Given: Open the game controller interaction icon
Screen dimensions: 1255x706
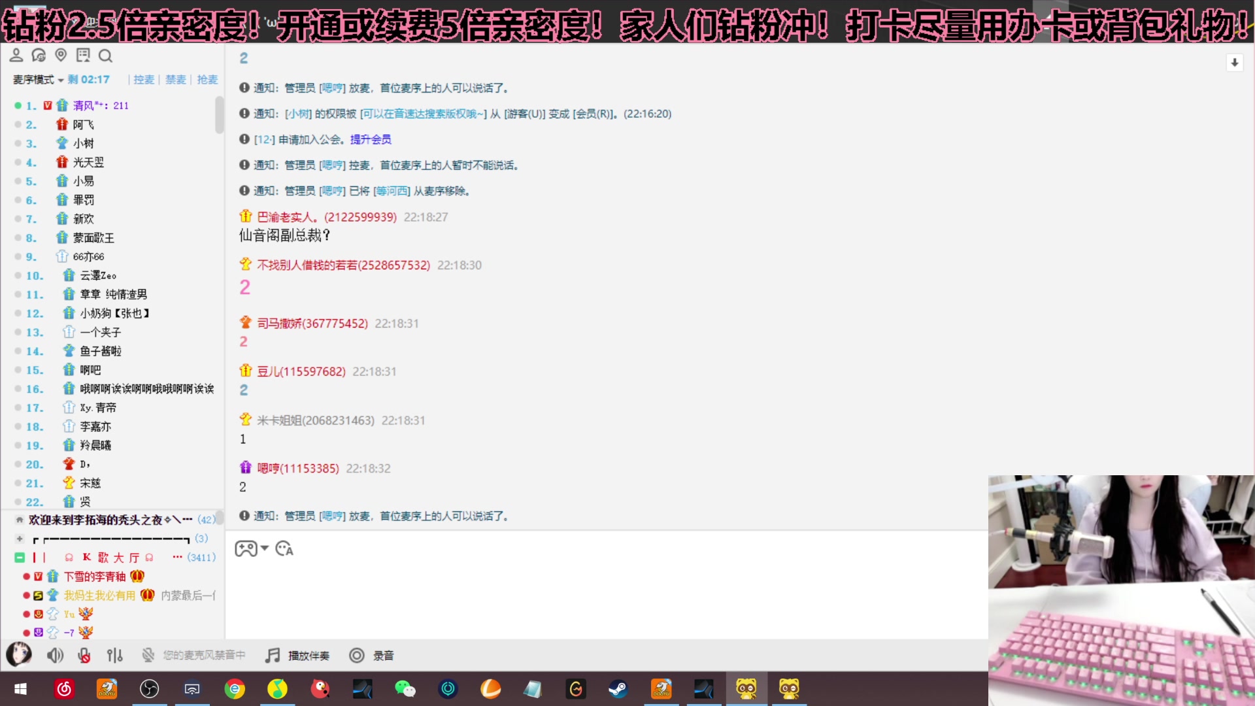Looking at the screenshot, I should [245, 548].
